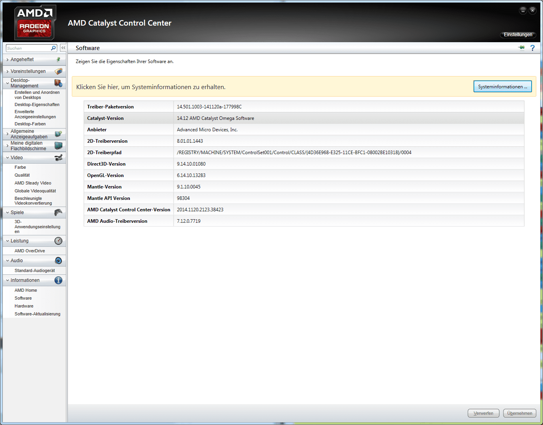Viewport: 543px width, 425px height.
Task: Open Desktop-Eigenschaften page
Action: [x=37, y=104]
